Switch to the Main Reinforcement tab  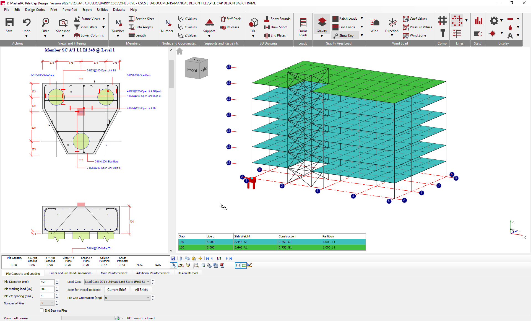[114, 273]
